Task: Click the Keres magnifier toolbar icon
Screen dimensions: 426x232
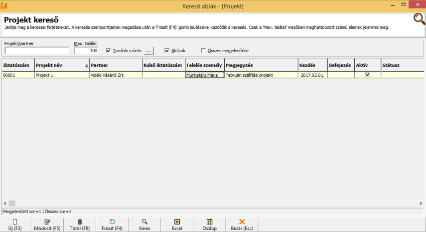Action: [x=144, y=222]
